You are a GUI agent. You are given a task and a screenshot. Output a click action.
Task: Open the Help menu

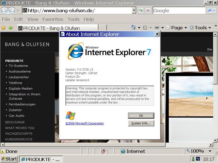[x=89, y=19]
